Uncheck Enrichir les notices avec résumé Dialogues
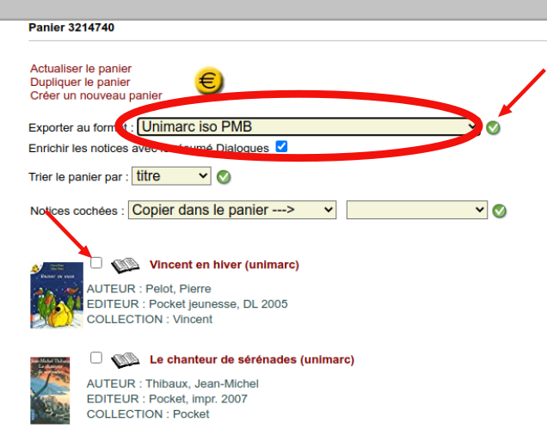The width and height of the screenshot is (547, 435). [281, 147]
